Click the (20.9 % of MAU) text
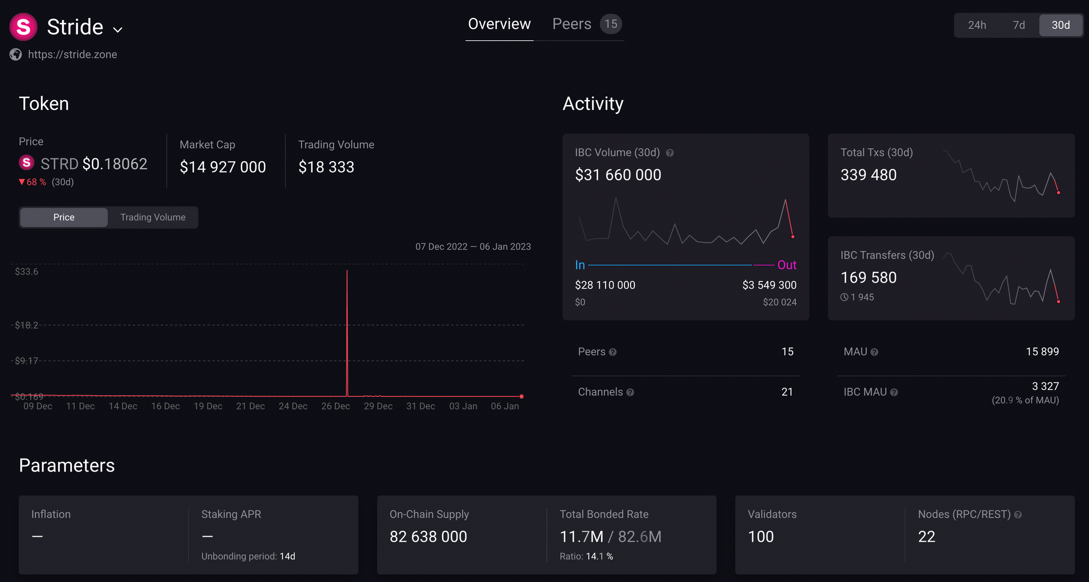This screenshot has height=582, width=1089. (1025, 400)
